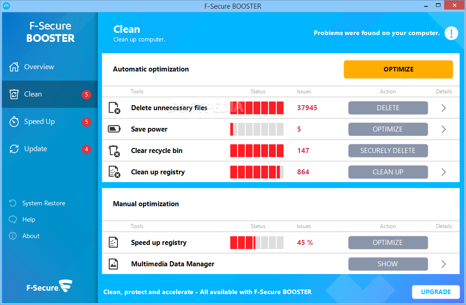
Task: Click the Clean up registry icon
Action: point(114,172)
